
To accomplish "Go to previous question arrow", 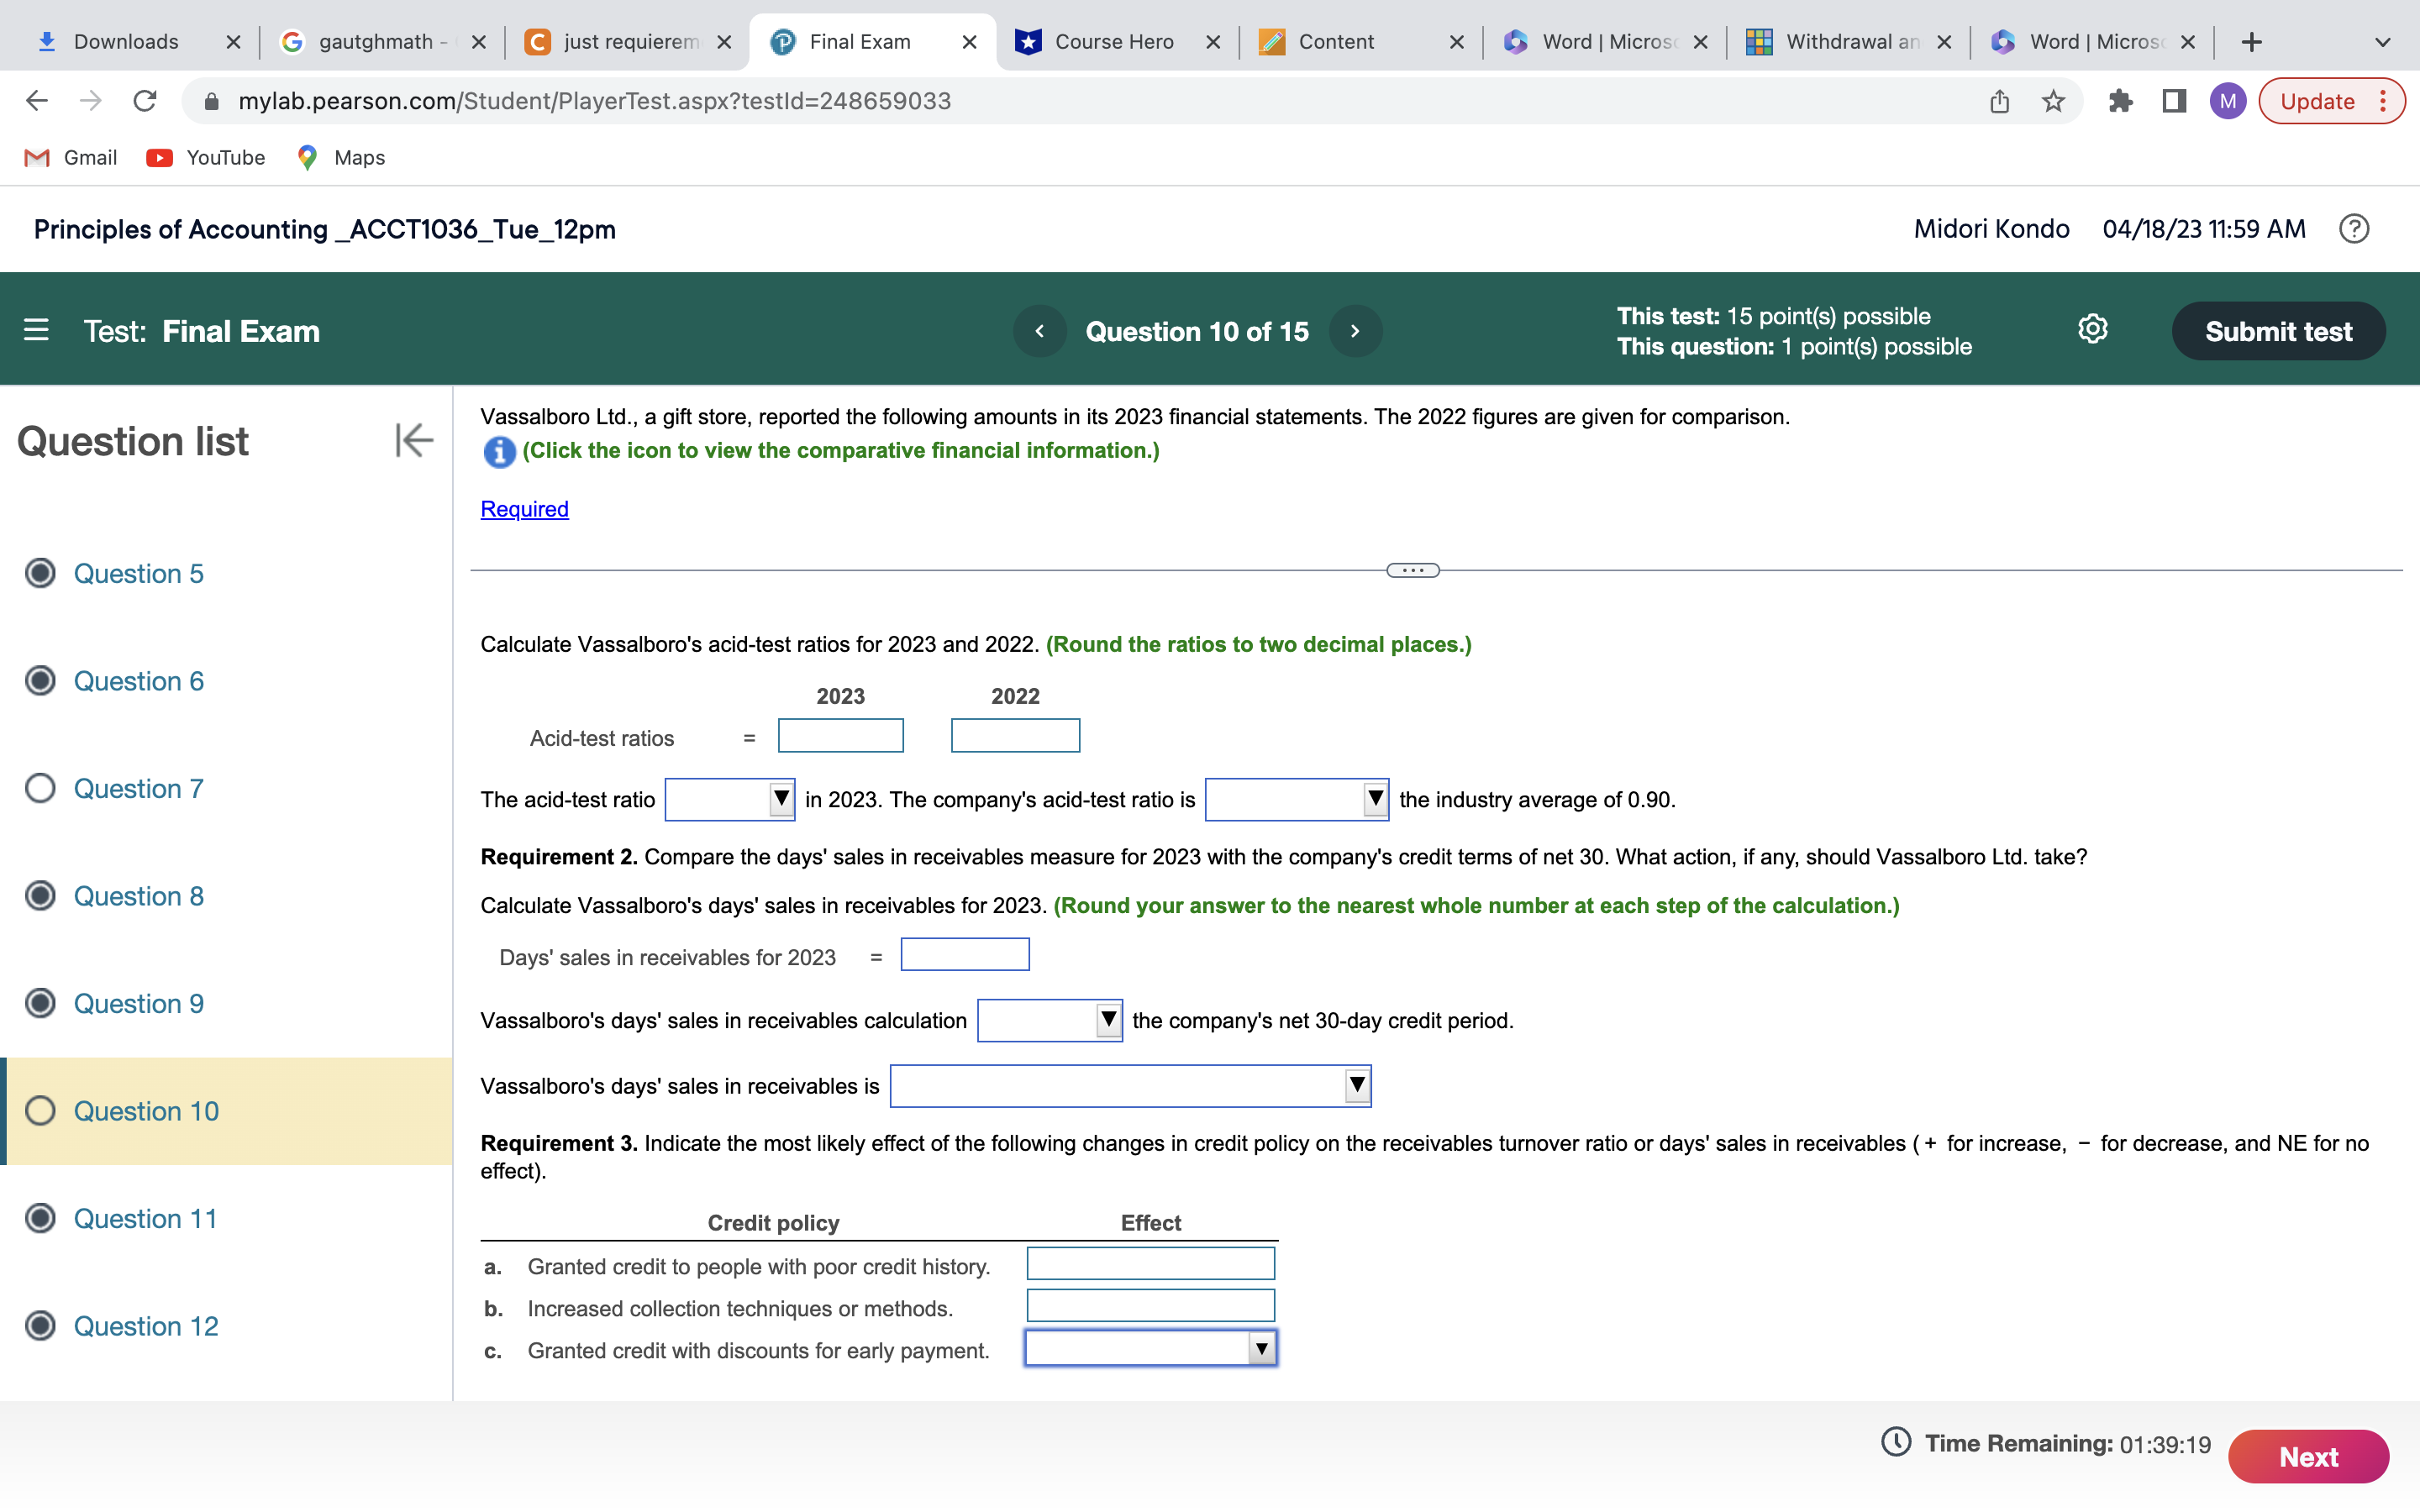I will click(x=1039, y=331).
